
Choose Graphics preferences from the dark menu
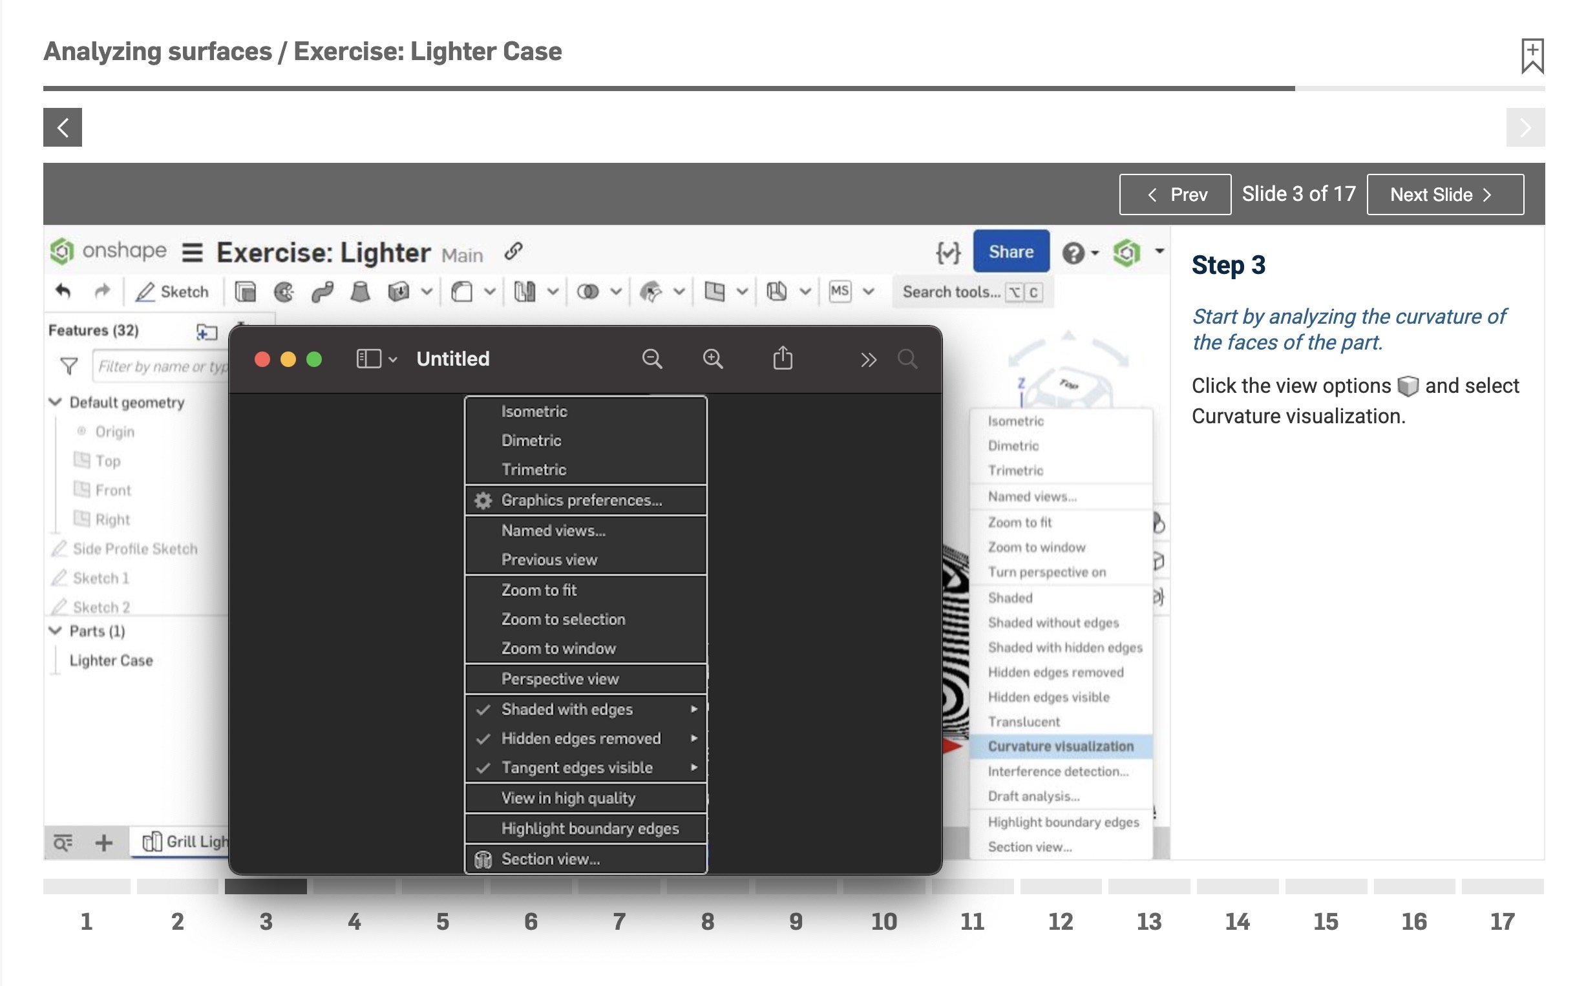tap(581, 500)
